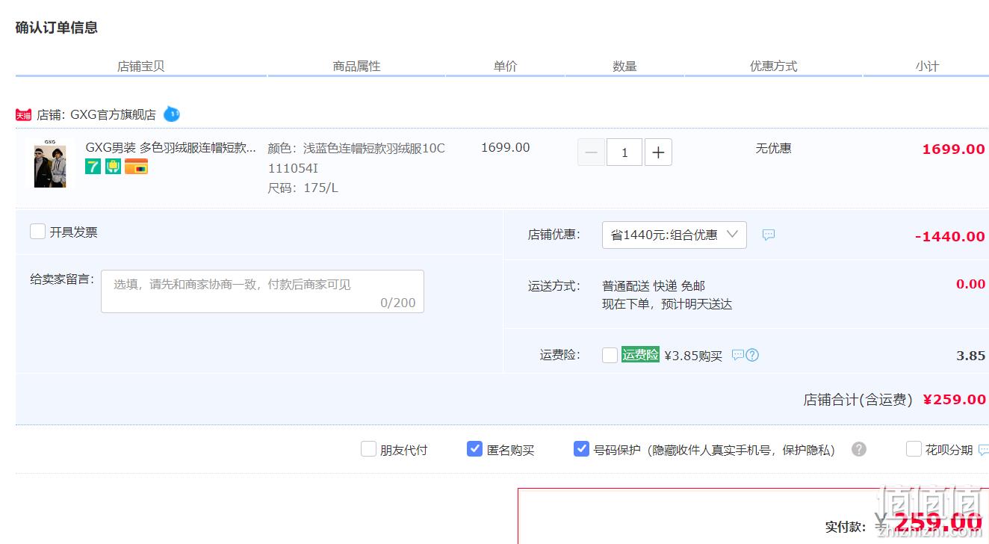
Task: Click the 小计 column header
Action: [927, 66]
